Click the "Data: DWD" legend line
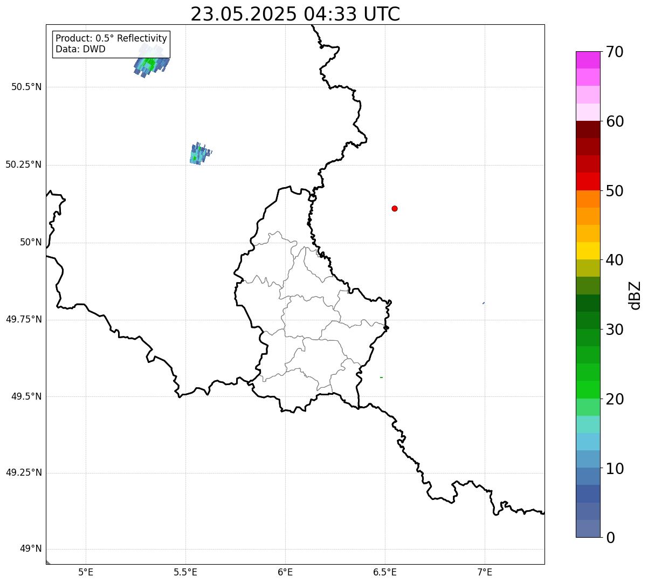Image resolution: width=648 pixels, height=583 pixels. [x=80, y=50]
